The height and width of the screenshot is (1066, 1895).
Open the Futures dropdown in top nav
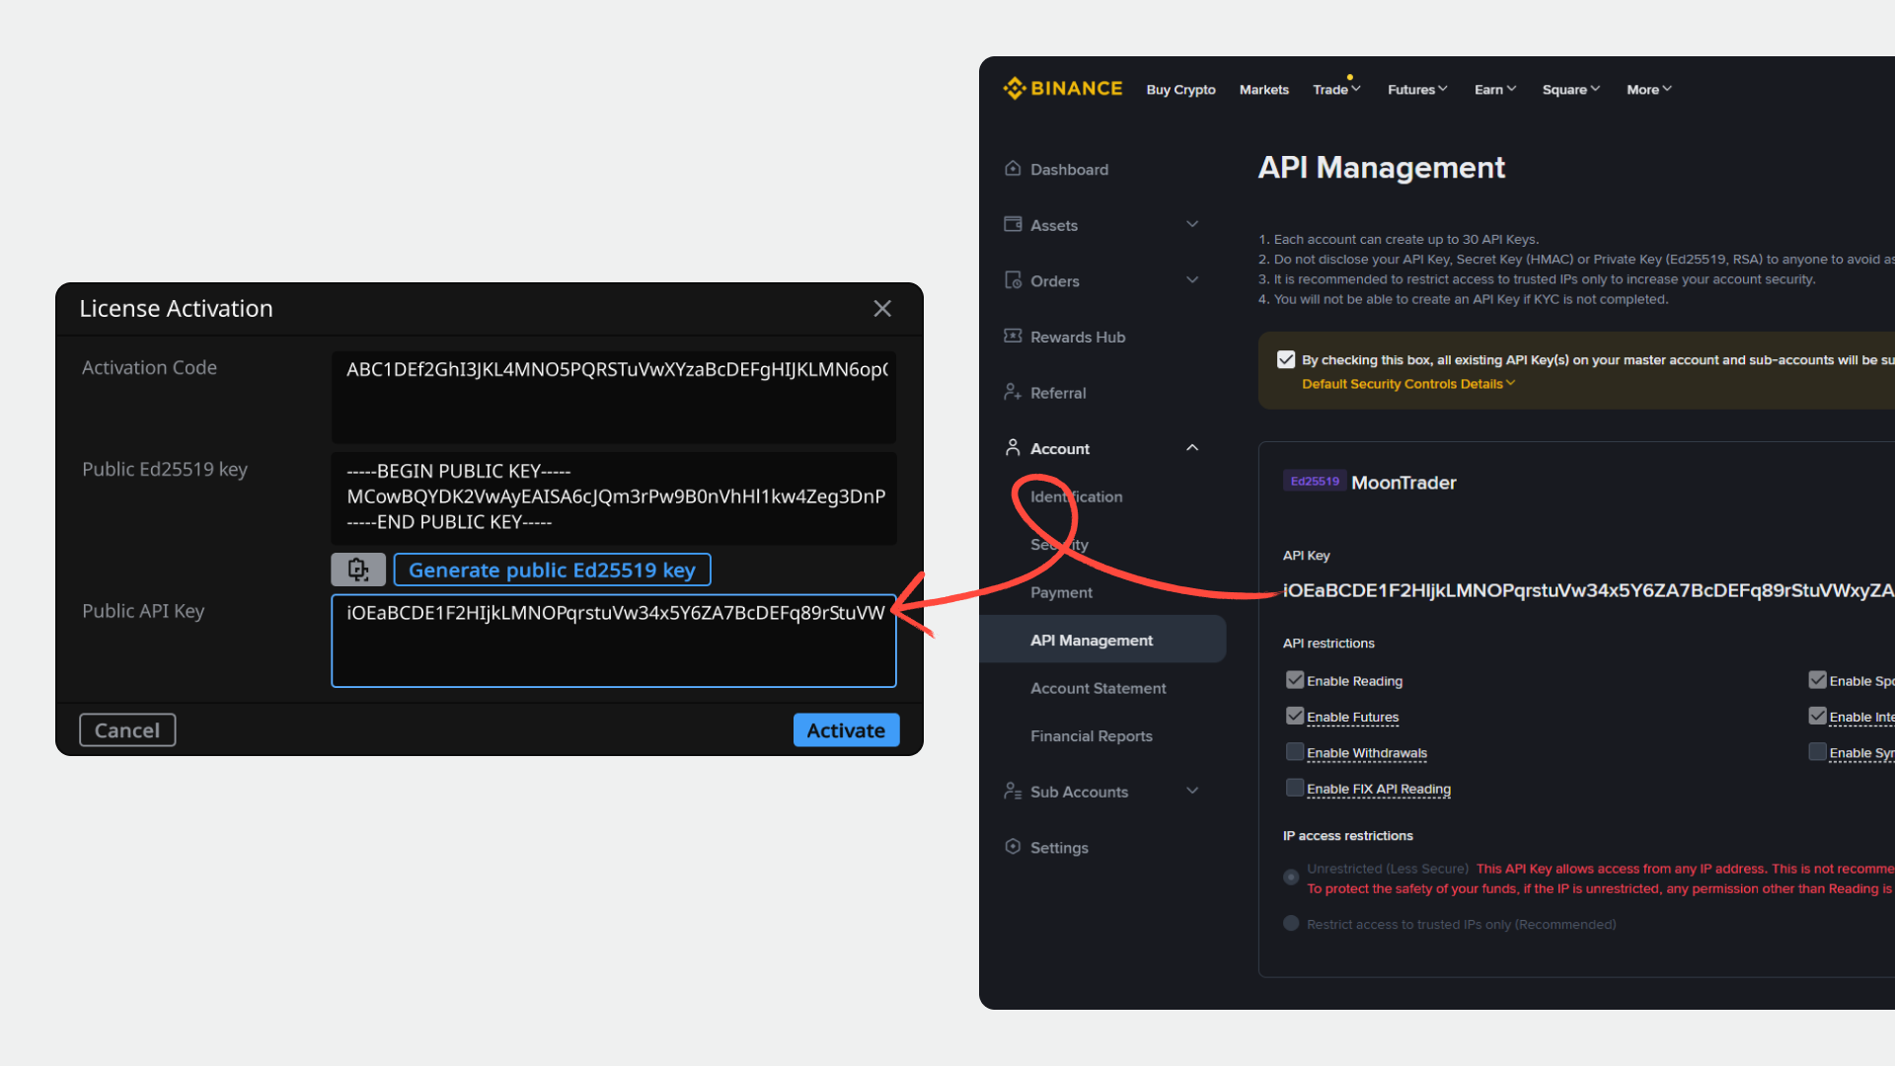(x=1417, y=90)
